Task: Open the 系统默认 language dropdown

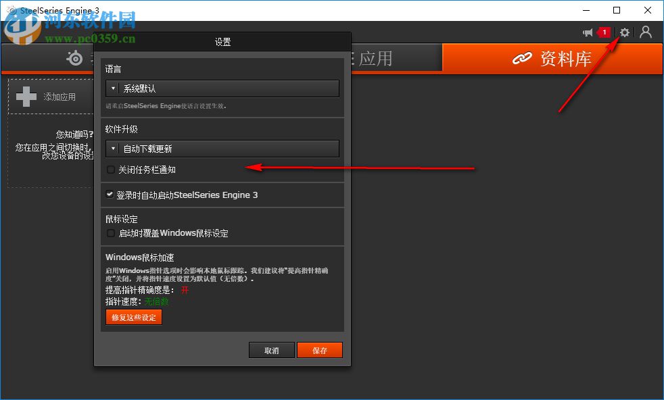Action: (223, 88)
